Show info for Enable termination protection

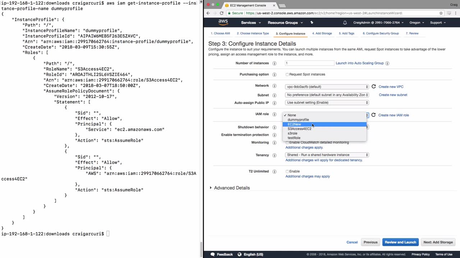pyautogui.click(x=274, y=135)
